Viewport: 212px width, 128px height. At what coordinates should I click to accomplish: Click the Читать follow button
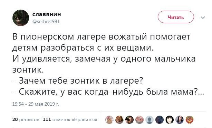(x=176, y=17)
